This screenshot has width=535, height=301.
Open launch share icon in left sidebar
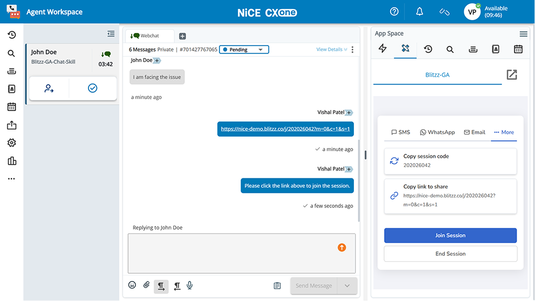[x=12, y=125]
